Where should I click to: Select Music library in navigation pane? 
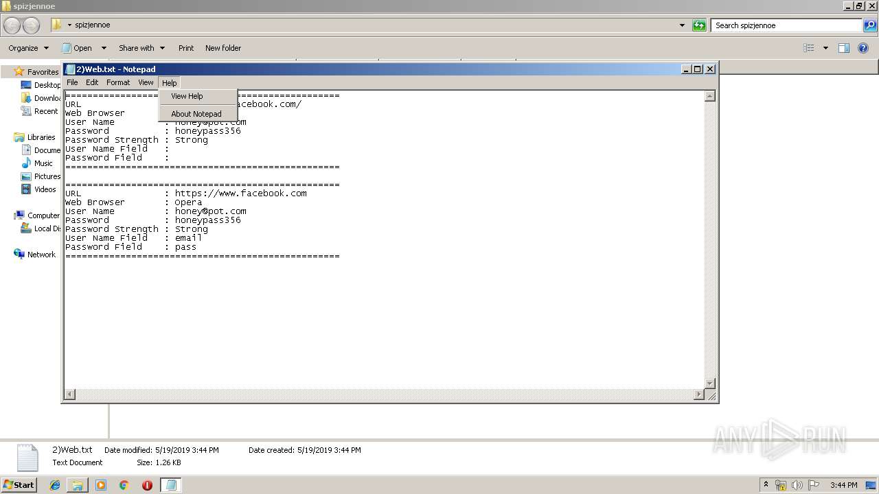(37, 163)
